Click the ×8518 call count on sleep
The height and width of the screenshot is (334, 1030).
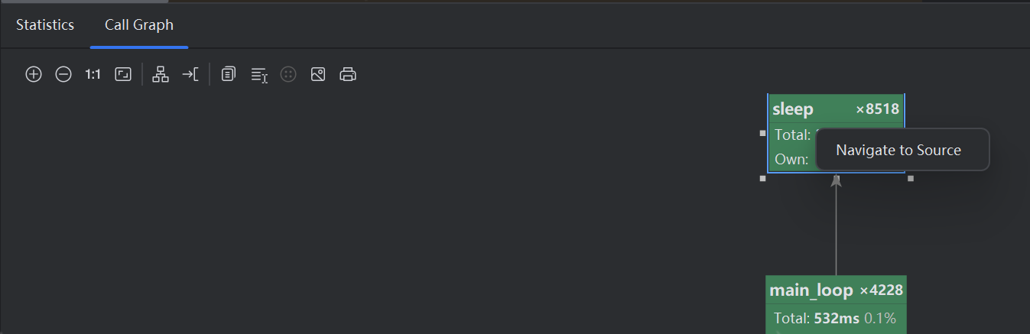[877, 109]
